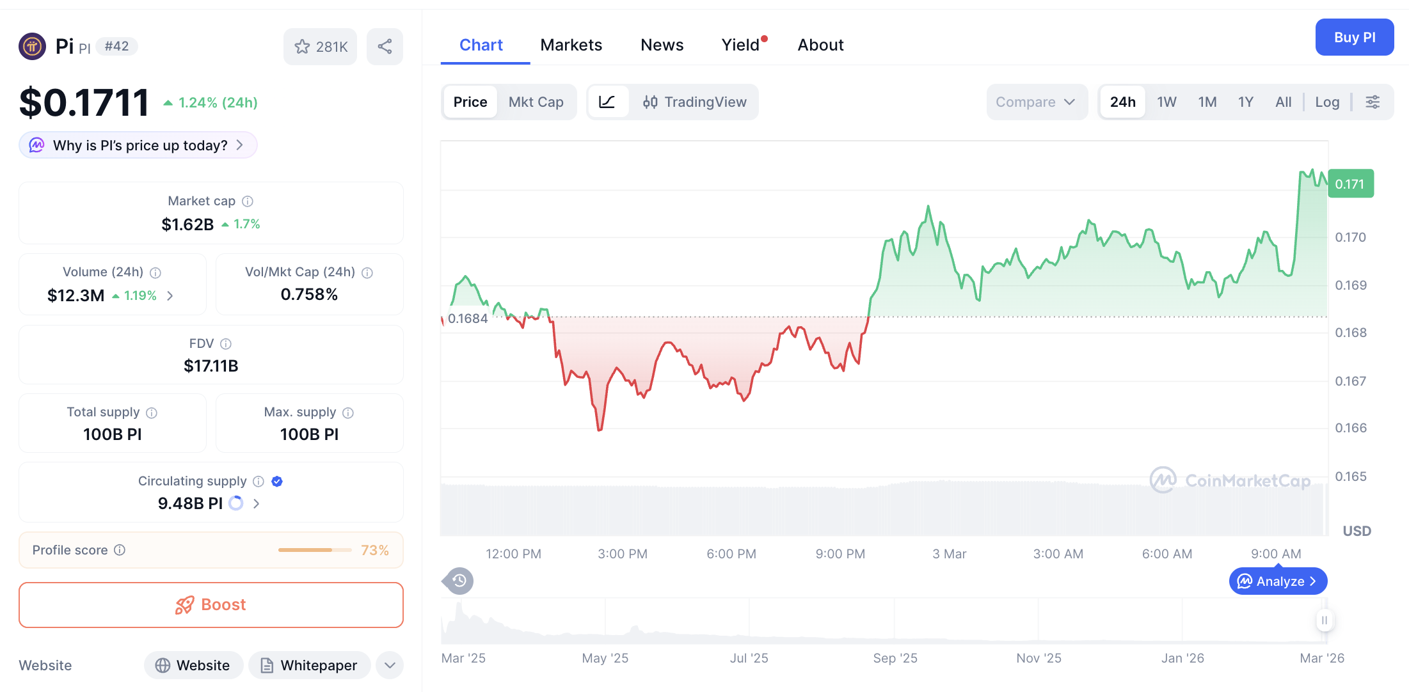Screen dimensions: 1409x692
Task: Click the share icon next to watchlist
Action: 385,46
